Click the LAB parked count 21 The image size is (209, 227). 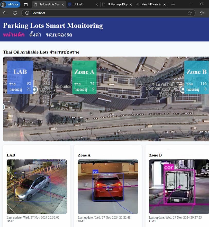pos(29,89)
